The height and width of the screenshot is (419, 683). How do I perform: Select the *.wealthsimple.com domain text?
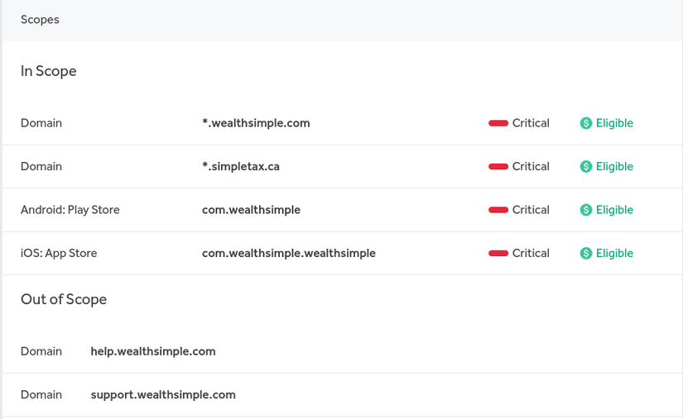(256, 123)
